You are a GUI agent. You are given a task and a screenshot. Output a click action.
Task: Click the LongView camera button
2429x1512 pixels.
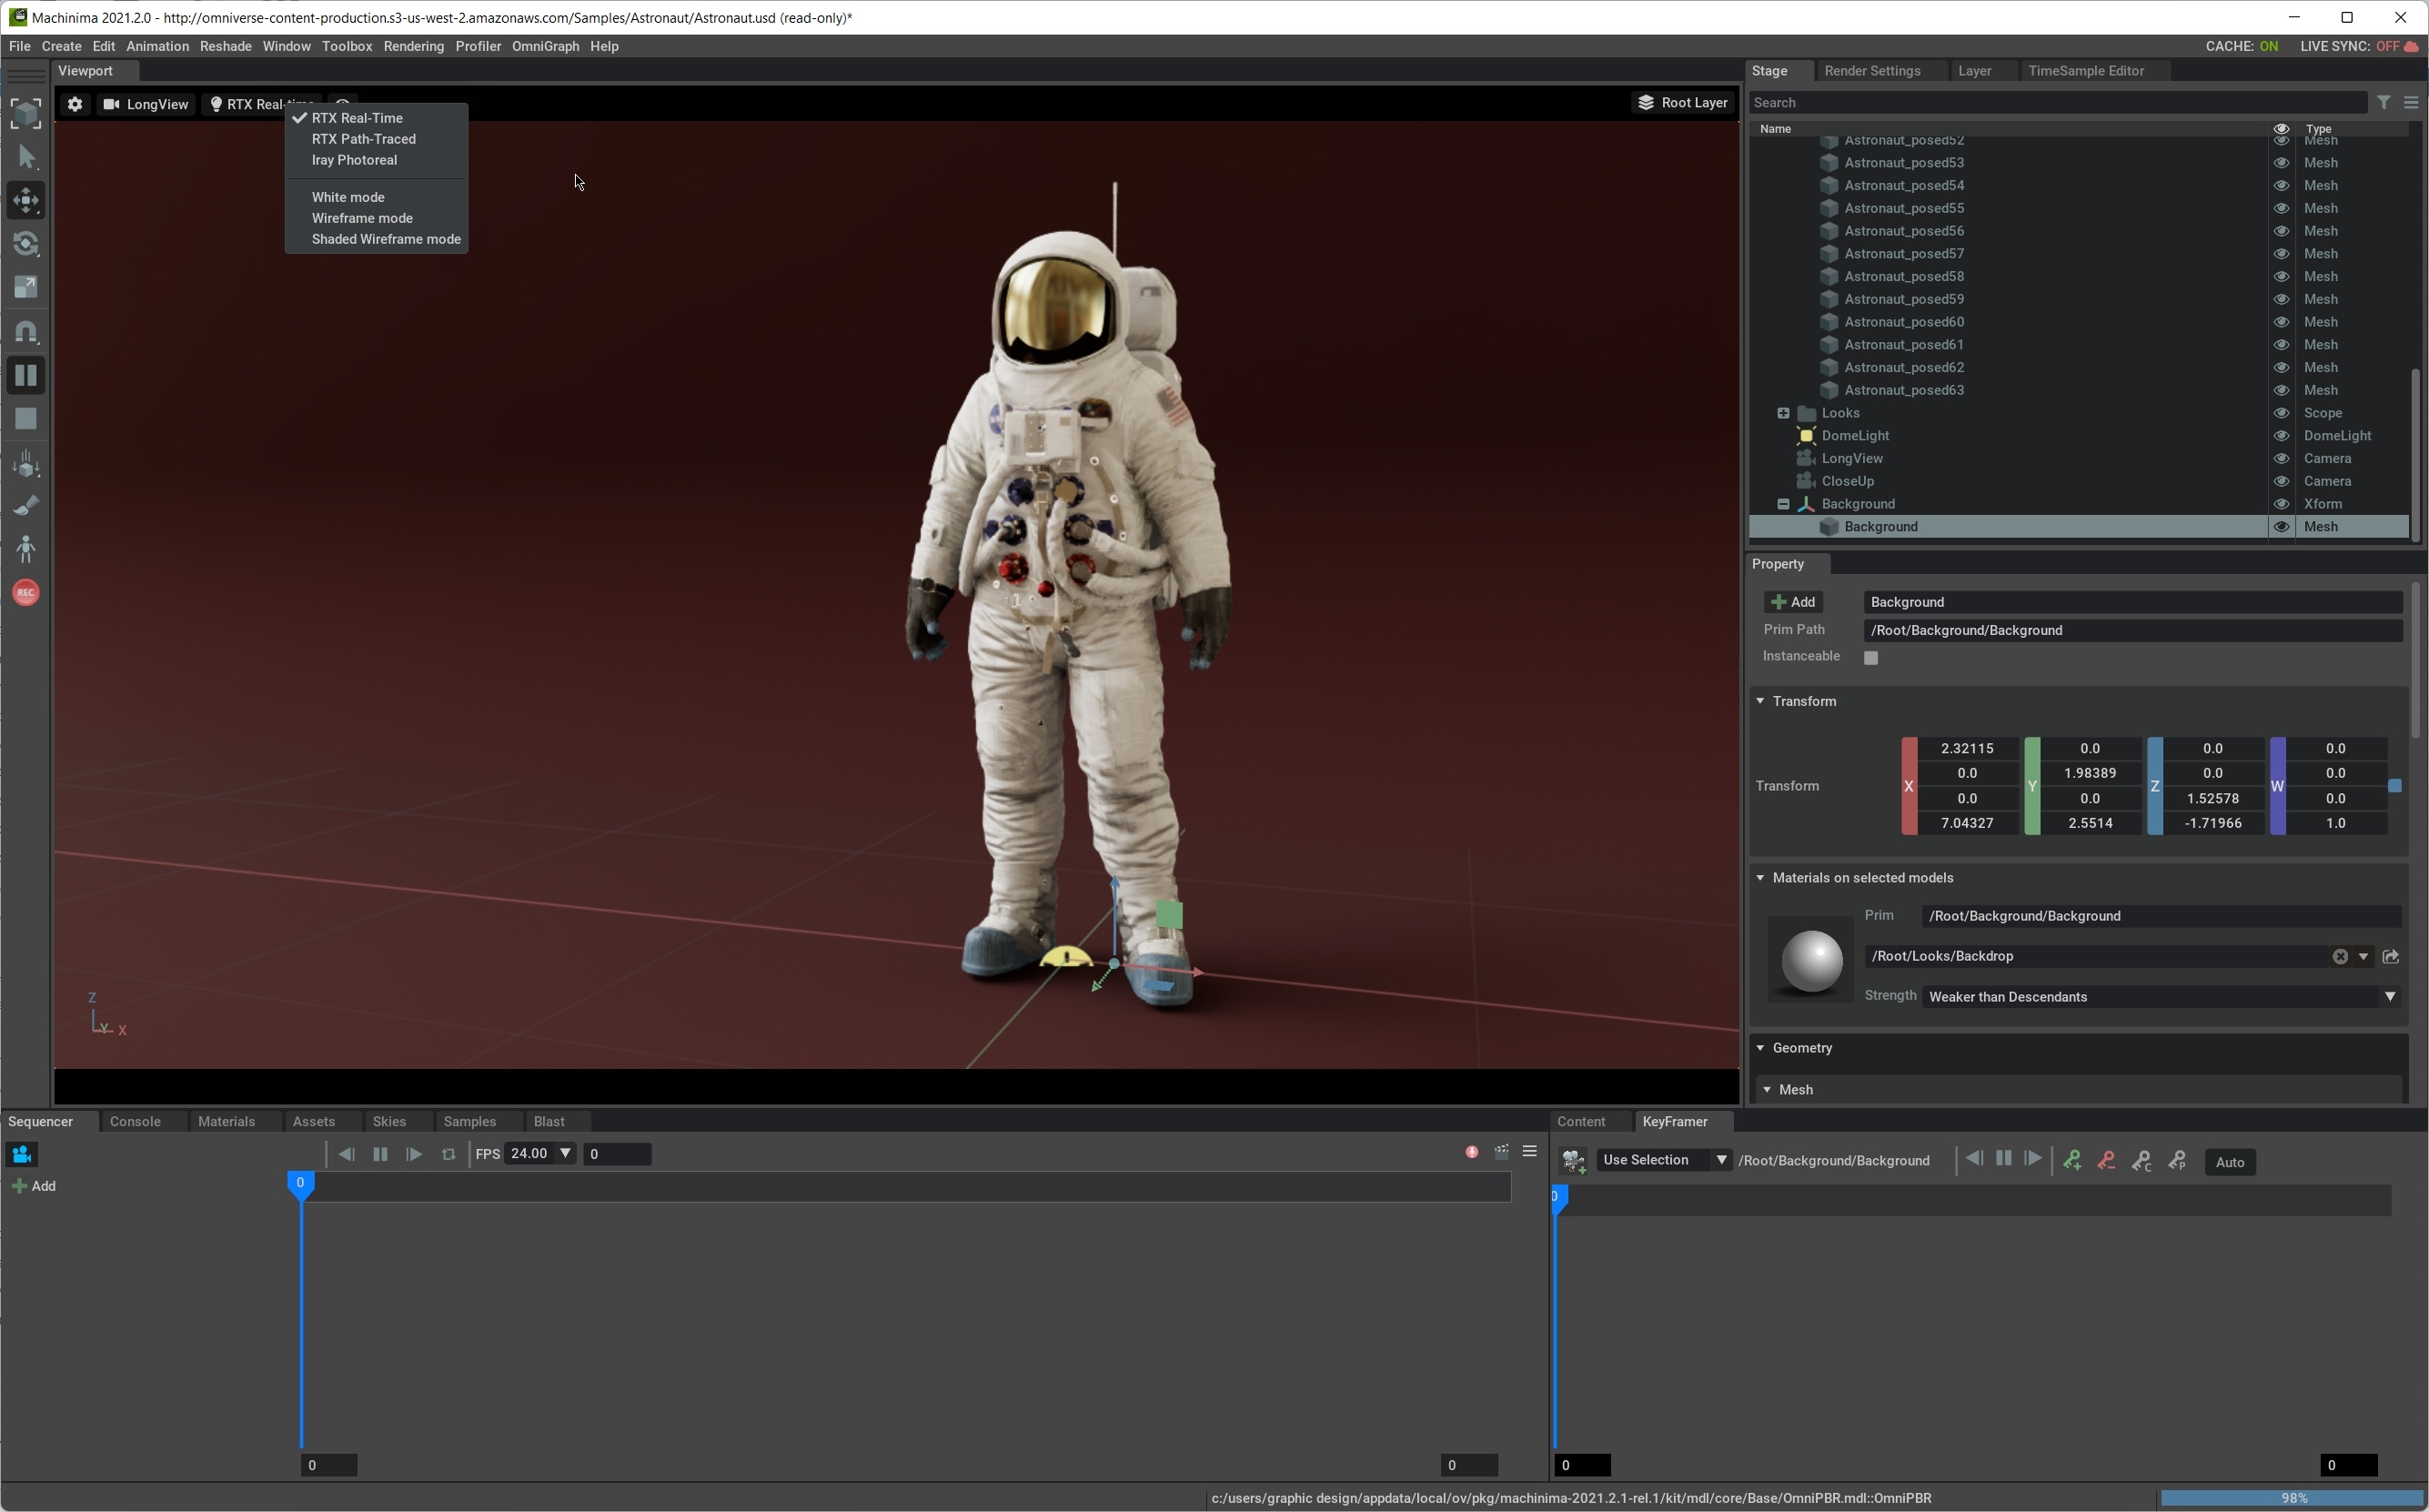146,104
